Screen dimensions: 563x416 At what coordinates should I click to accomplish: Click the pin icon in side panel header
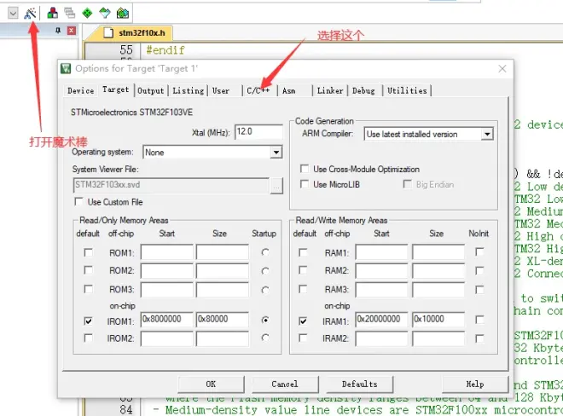coord(58,31)
